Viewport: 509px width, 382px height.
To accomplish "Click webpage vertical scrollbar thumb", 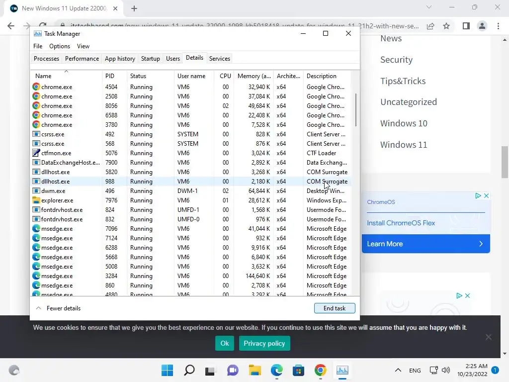I will 505,162.
